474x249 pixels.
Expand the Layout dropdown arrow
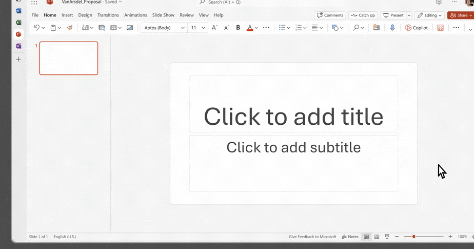click(x=120, y=28)
